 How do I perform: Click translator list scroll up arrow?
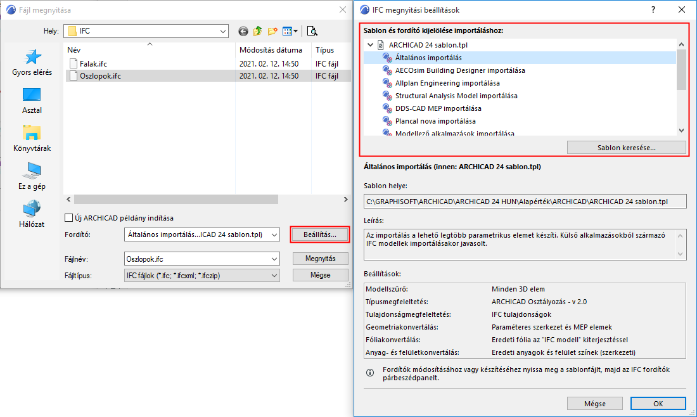681,44
